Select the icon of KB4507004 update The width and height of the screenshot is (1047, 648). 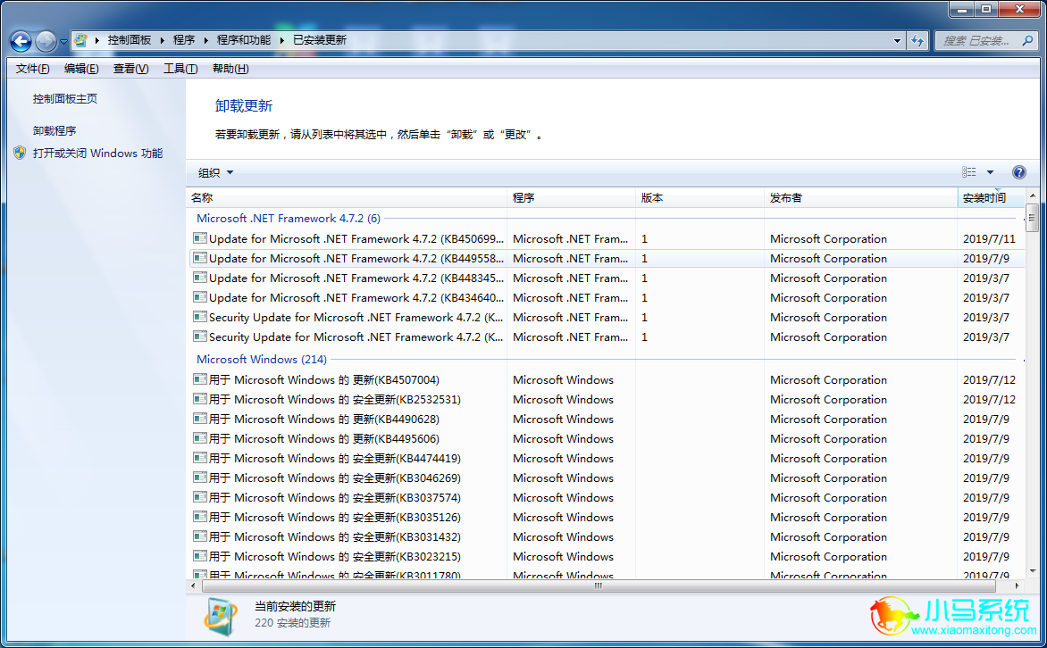pos(199,379)
